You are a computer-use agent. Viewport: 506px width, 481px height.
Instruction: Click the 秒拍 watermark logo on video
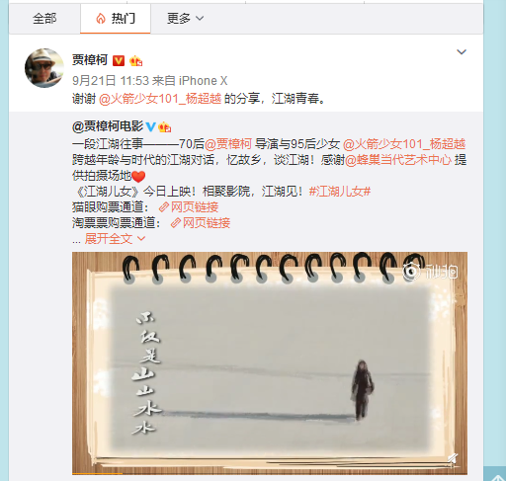[x=430, y=272]
